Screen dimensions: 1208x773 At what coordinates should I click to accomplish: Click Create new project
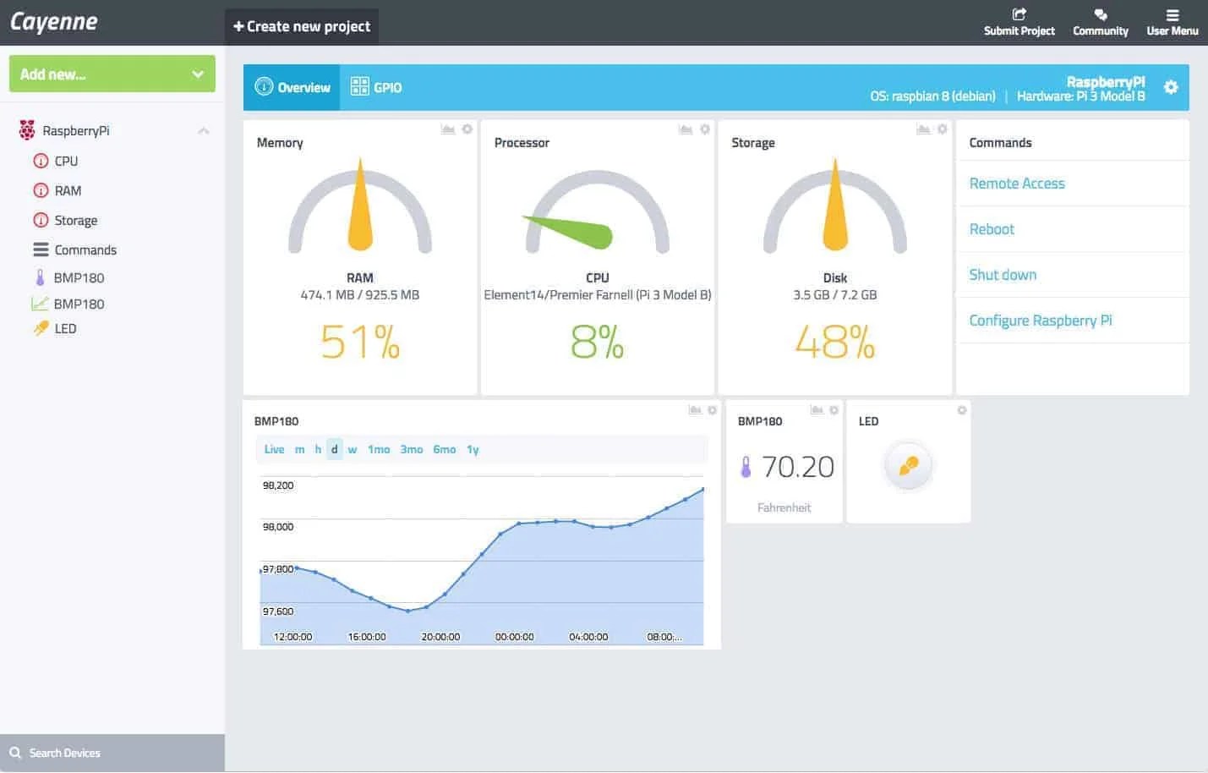point(302,26)
